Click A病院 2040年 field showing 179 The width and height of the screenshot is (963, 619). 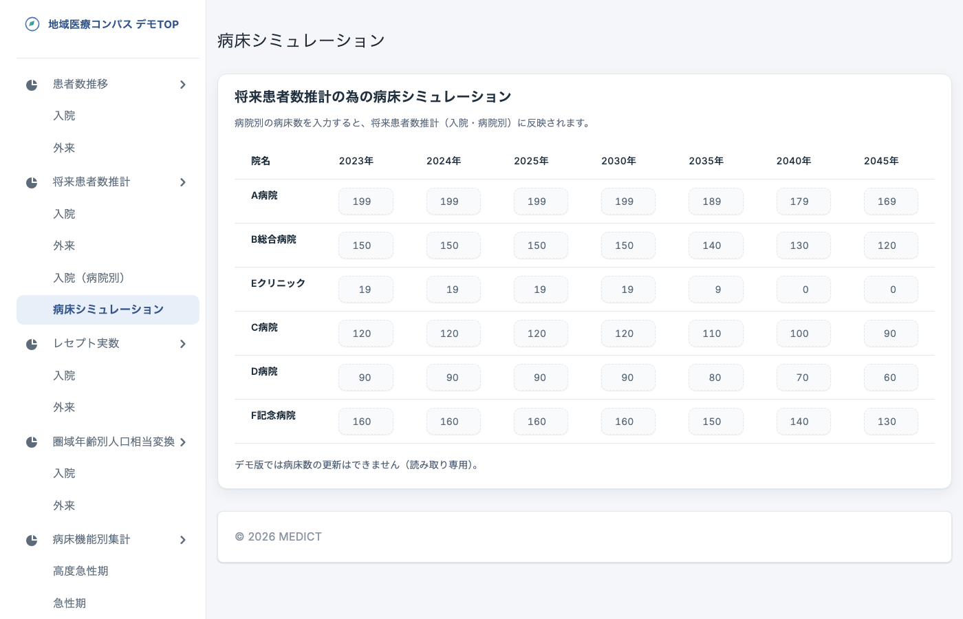coord(803,202)
